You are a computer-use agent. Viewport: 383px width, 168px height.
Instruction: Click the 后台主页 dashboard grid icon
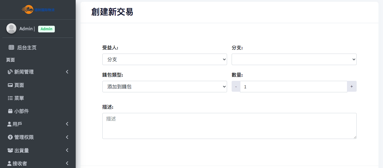11,48
